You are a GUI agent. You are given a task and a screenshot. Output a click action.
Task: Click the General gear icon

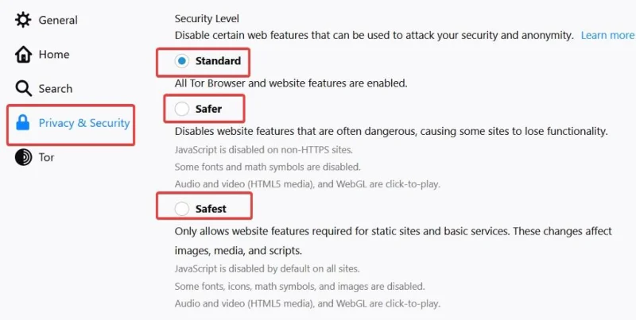23,20
